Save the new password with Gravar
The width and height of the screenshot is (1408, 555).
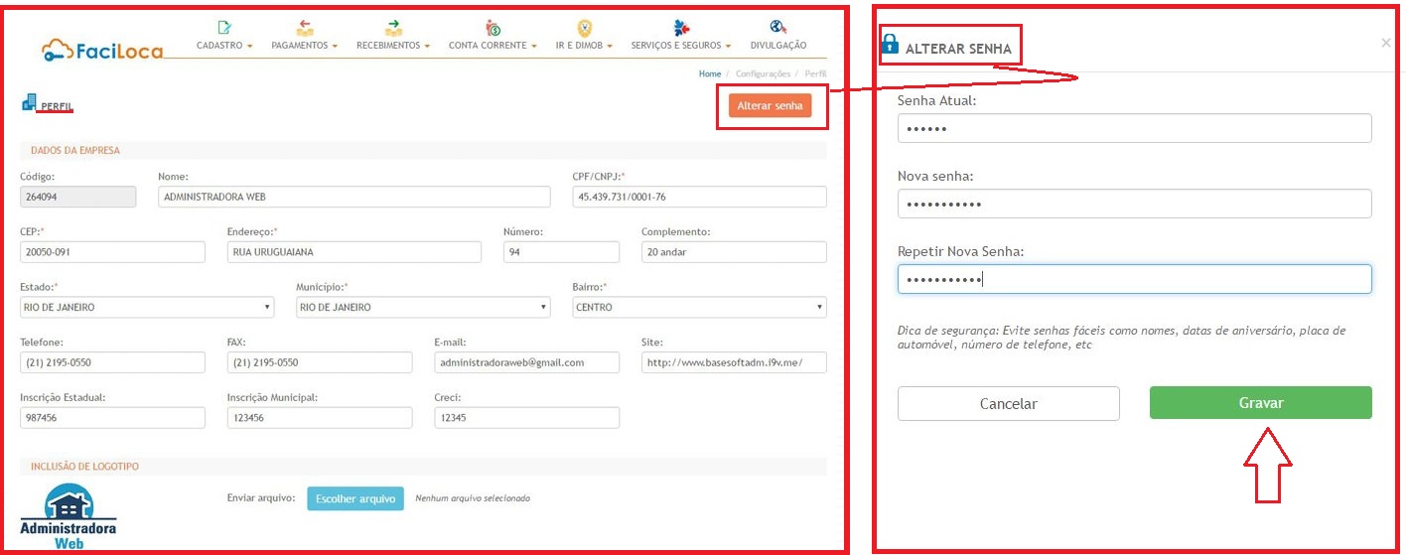(1260, 403)
